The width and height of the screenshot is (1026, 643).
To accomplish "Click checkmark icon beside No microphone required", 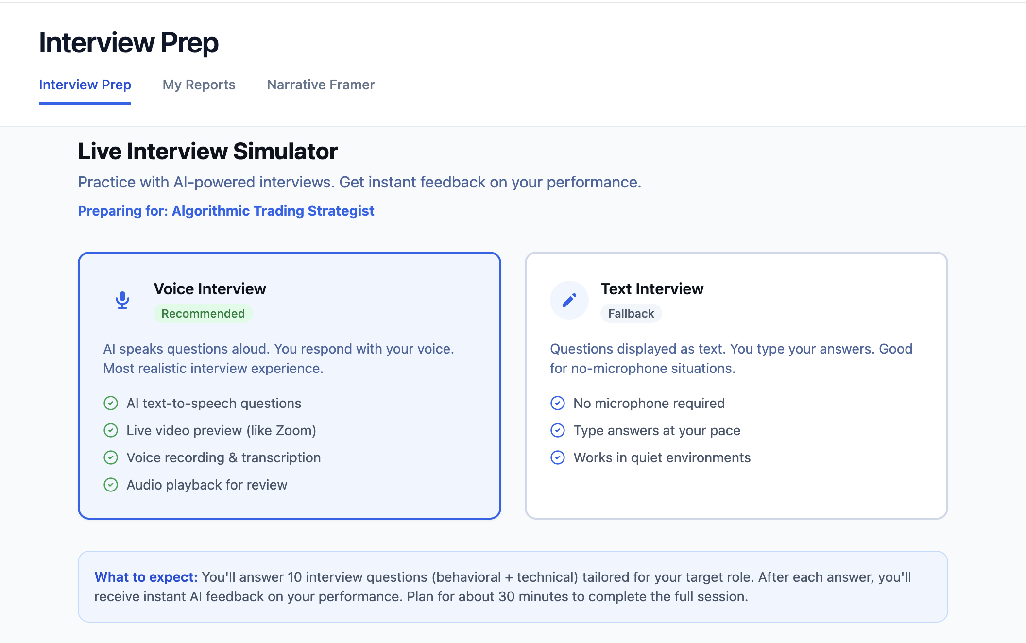I will (558, 403).
